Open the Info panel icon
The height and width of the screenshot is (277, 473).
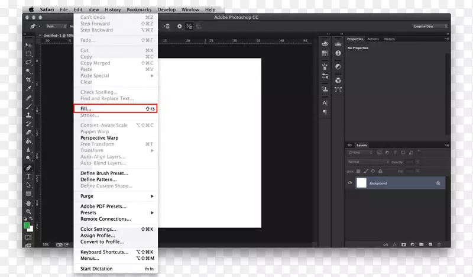(x=338, y=53)
